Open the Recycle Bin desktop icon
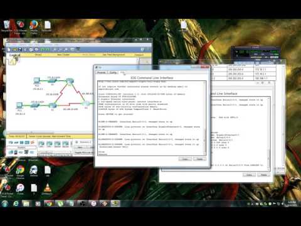The width and height of the screenshot is (301, 226). click(x=7, y=26)
